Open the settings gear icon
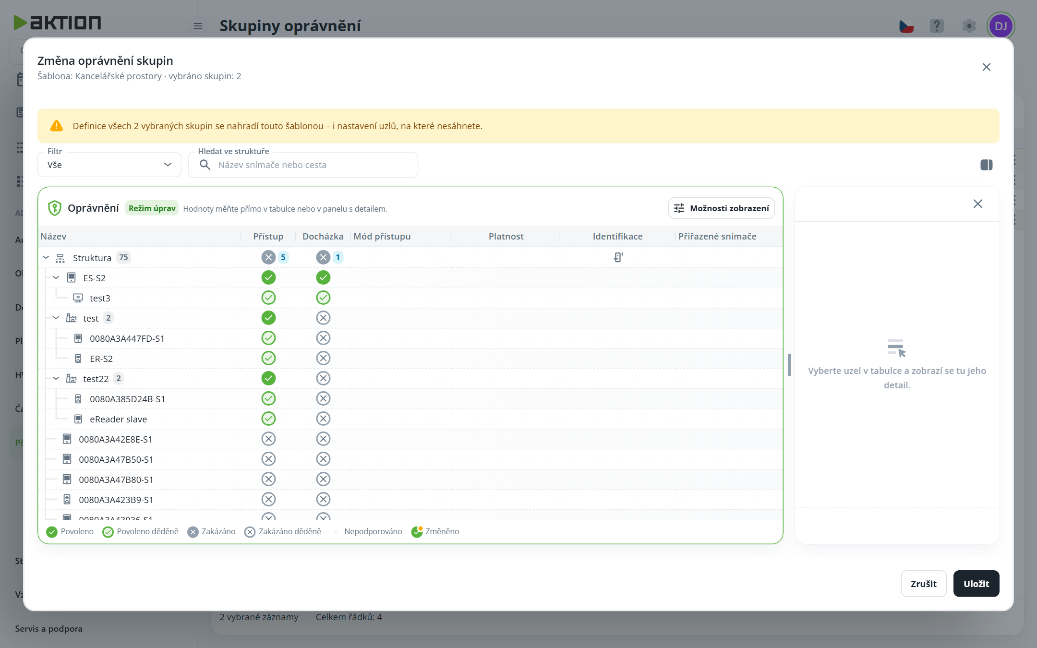1037x648 pixels. (x=969, y=26)
